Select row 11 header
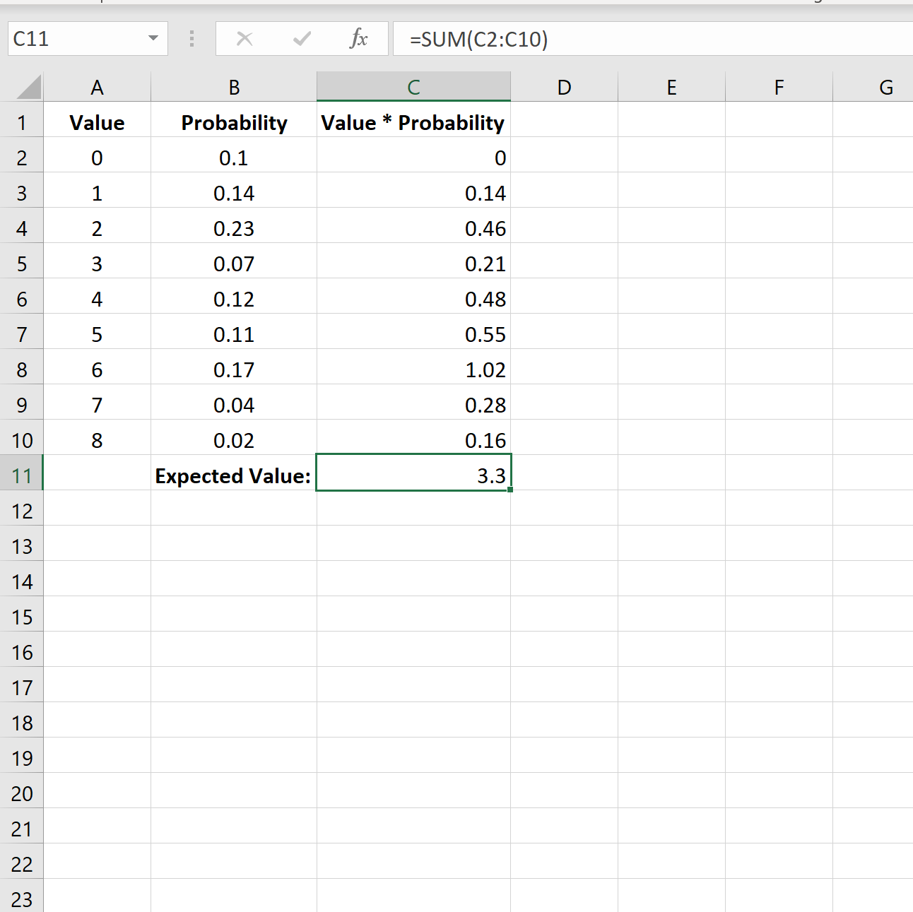 click(22, 475)
